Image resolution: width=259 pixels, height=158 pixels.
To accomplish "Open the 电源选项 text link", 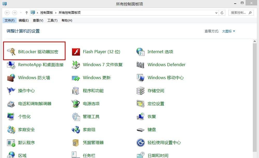I will click(91, 104).
